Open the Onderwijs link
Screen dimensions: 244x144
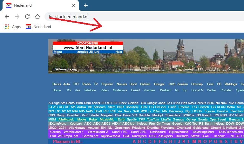120,90
